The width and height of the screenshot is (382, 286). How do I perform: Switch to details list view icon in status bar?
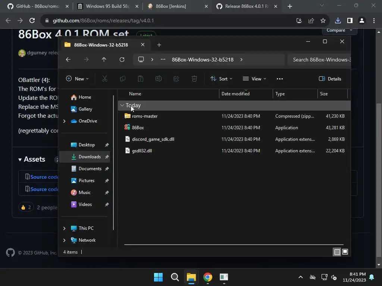(337, 252)
